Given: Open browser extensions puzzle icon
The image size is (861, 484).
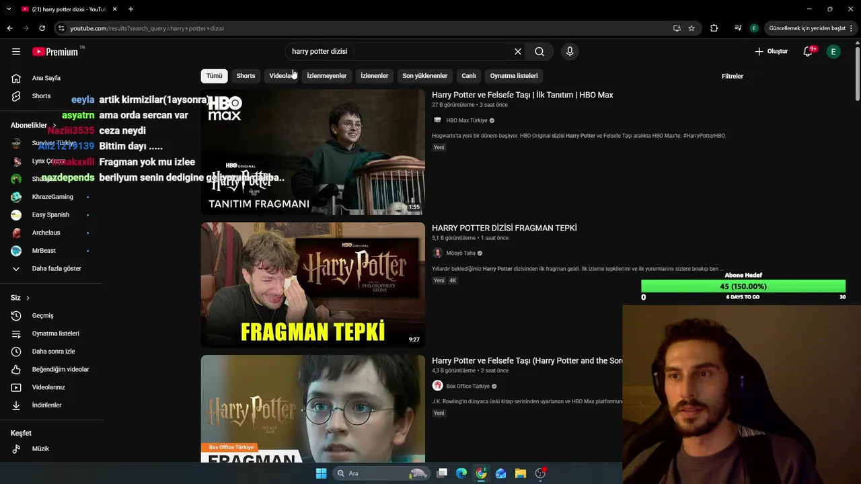Looking at the screenshot, I should (x=714, y=28).
